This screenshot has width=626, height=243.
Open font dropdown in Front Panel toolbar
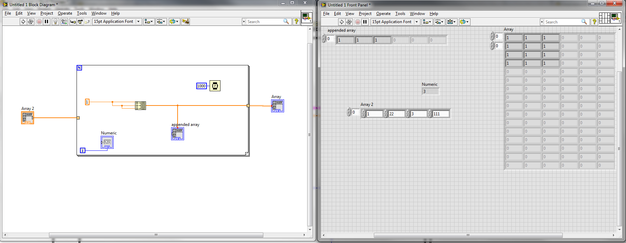coord(395,22)
